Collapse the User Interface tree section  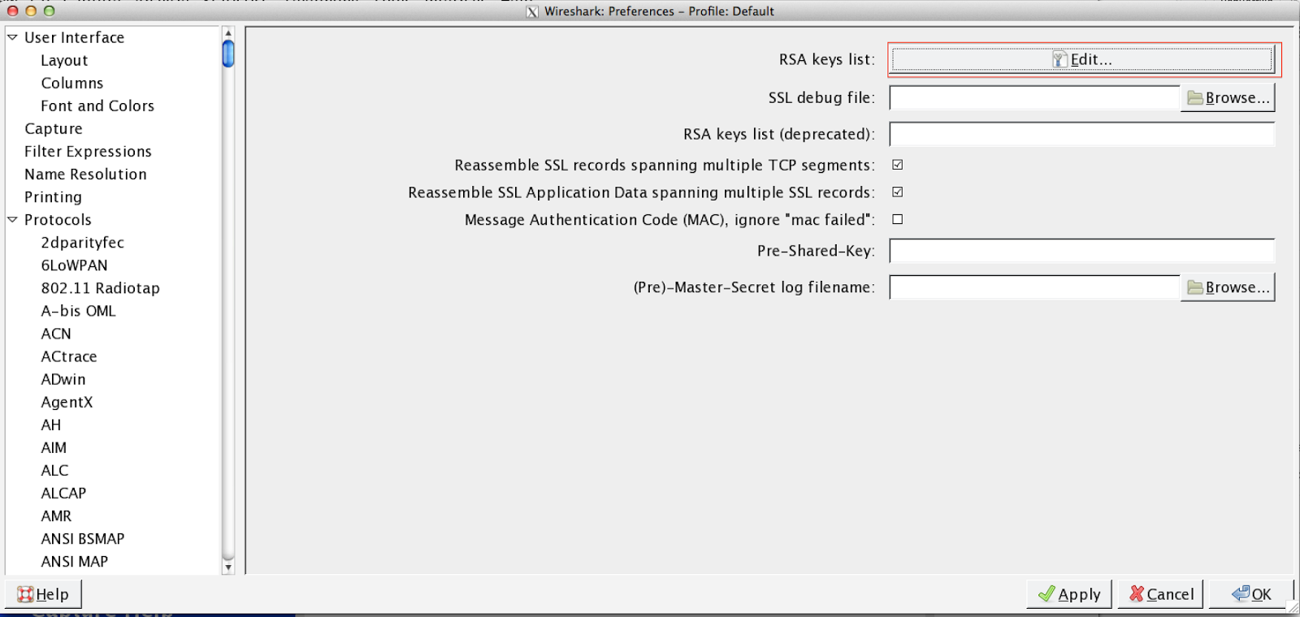[12, 37]
